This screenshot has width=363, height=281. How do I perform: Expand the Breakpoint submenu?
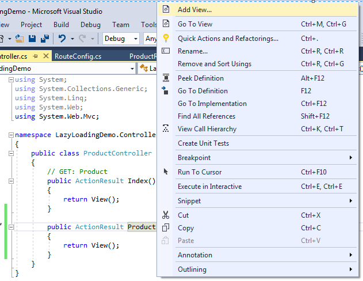click(x=257, y=158)
